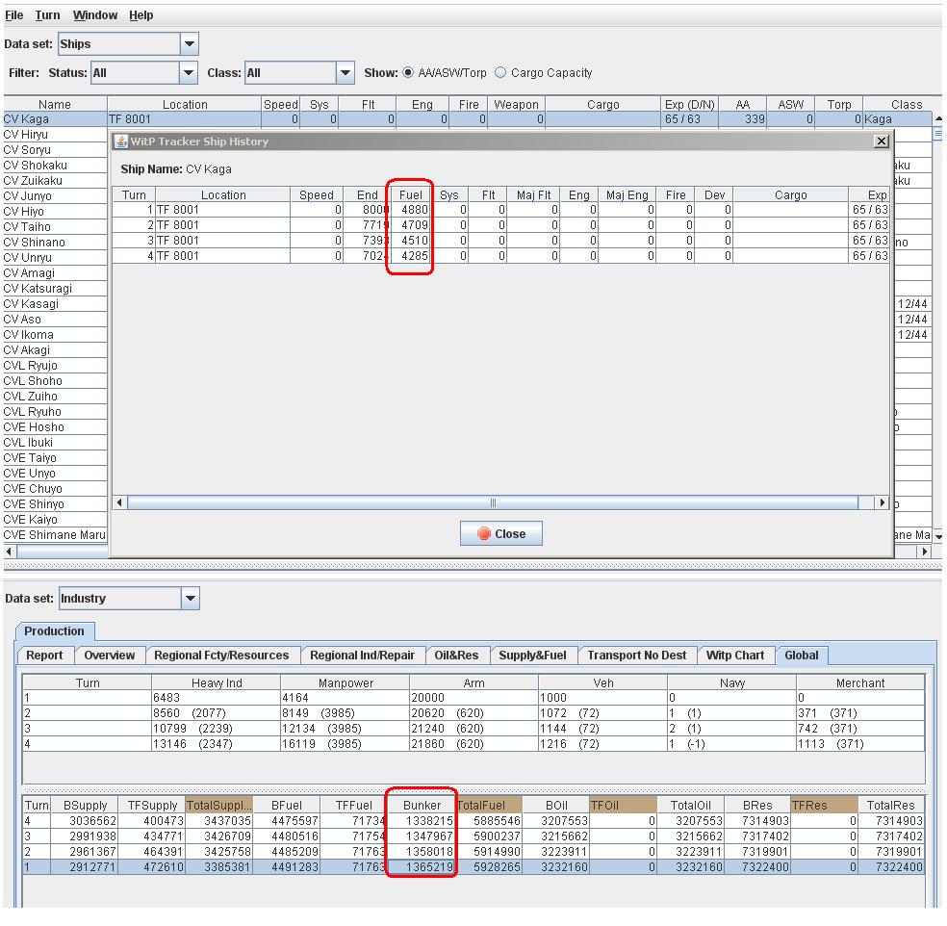Select ship CV Soryu in list
Screen dimensions: 947x926
(55, 150)
